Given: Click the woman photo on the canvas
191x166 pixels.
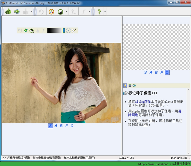Looking at the screenshot, I should [61, 83].
